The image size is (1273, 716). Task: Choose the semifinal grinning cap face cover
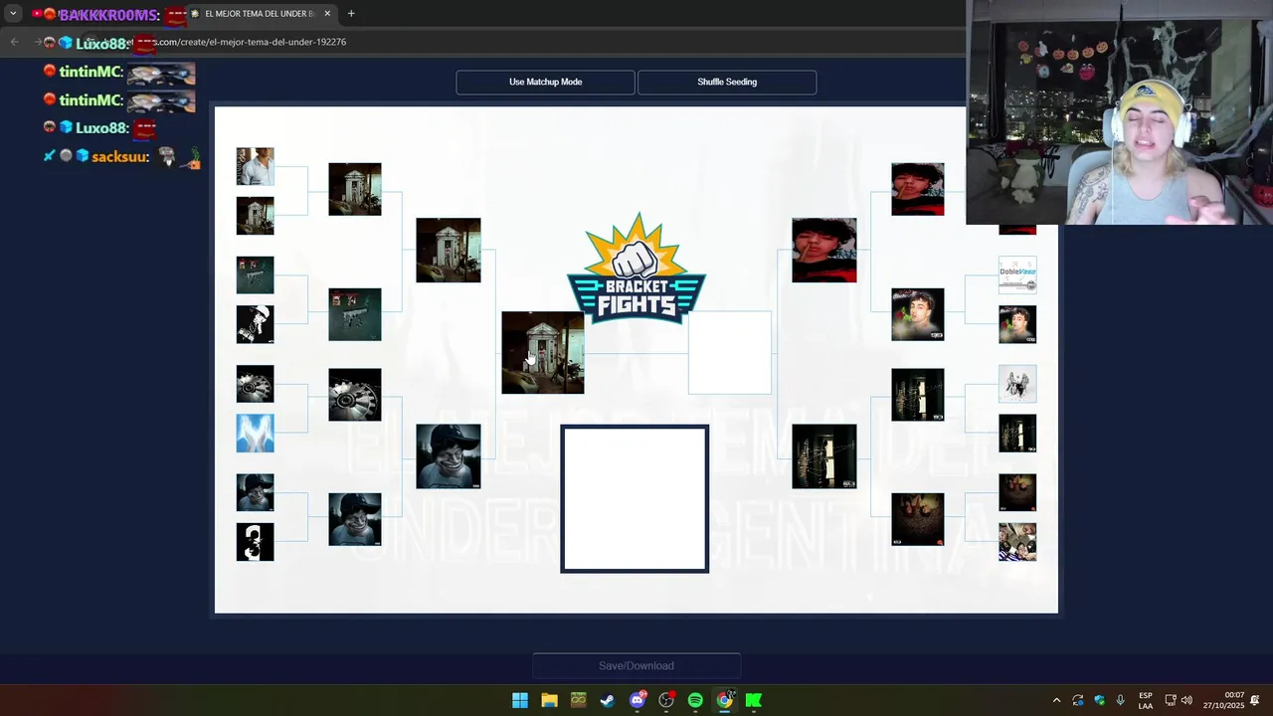[449, 456]
